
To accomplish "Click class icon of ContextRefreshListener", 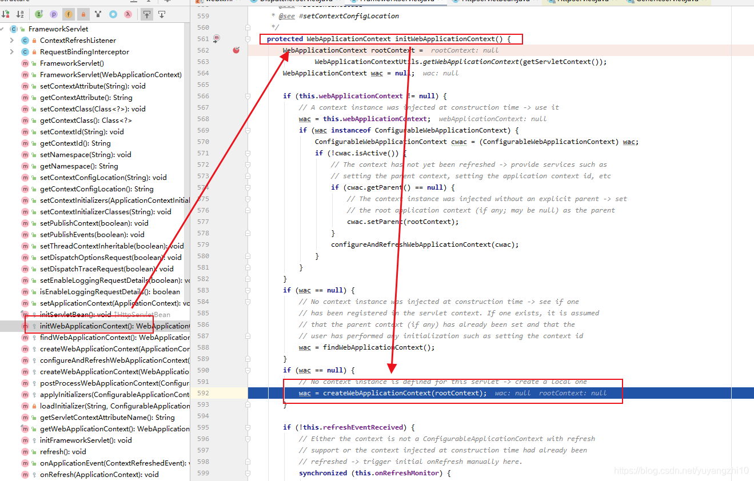I will (25, 41).
